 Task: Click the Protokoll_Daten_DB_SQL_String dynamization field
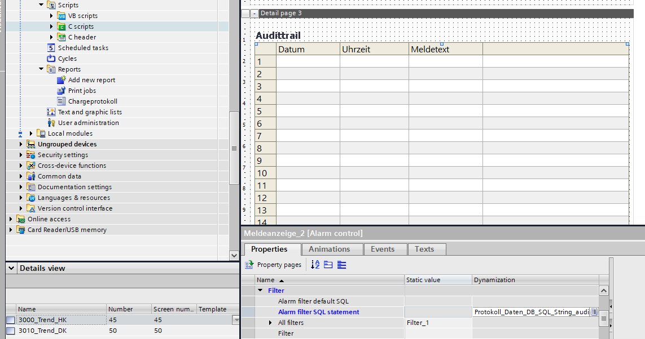coord(532,312)
